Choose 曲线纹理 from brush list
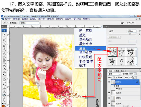Image resolution: width=141 pixels, height=107 pixels. click(x=85, y=57)
